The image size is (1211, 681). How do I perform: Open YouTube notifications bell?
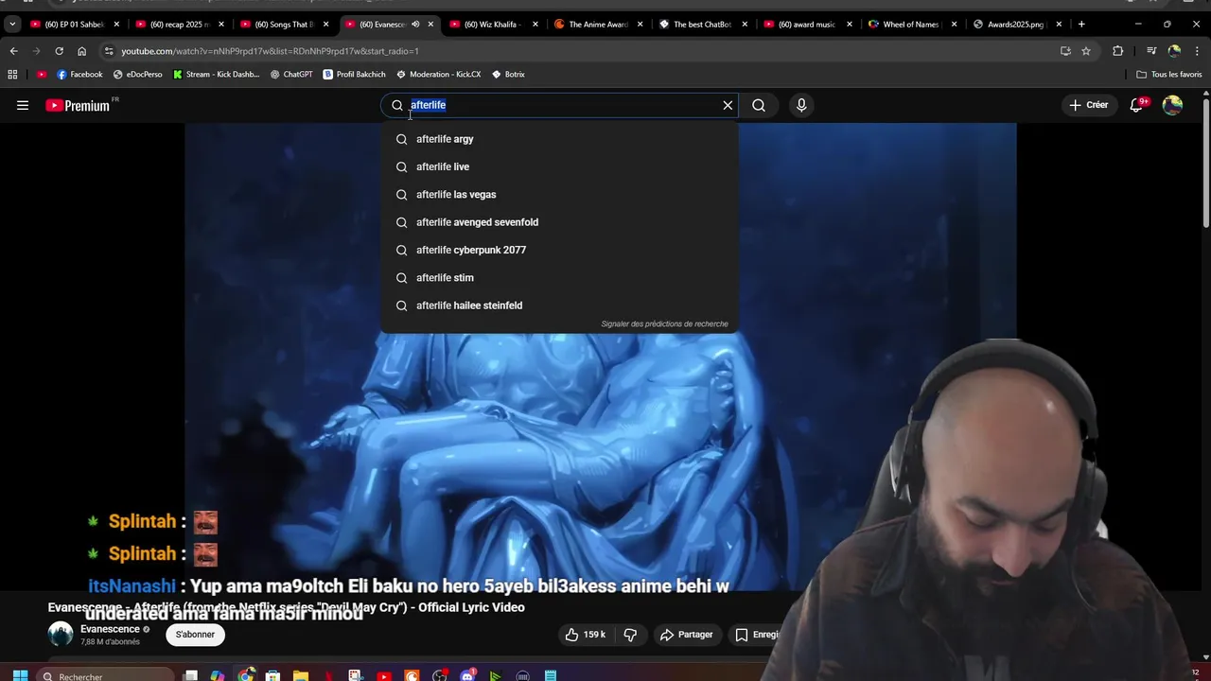(x=1137, y=105)
